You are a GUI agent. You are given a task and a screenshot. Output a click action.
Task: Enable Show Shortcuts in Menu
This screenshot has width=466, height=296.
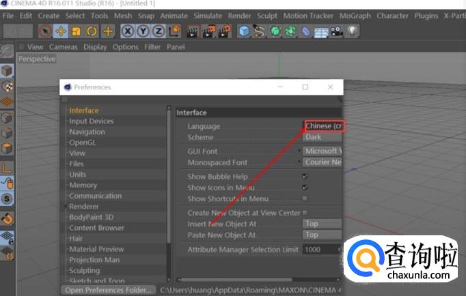[305, 199]
